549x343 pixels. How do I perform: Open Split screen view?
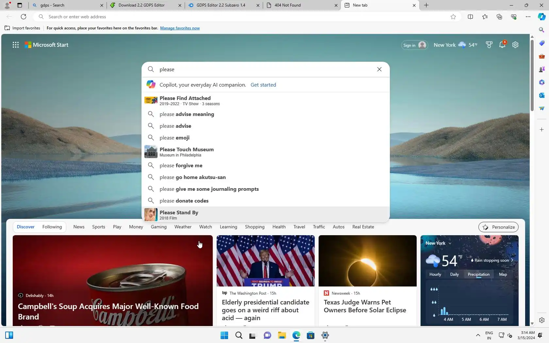470,17
